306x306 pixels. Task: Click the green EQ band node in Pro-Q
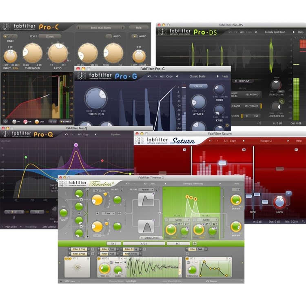coord(26,157)
